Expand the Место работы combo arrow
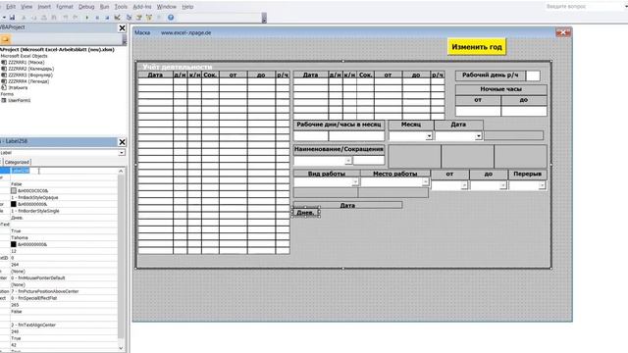Viewport: 628px width, 353px height. pyautogui.click(x=425, y=182)
